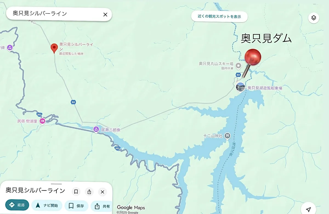Save the place with 保存 button

coord(76,206)
